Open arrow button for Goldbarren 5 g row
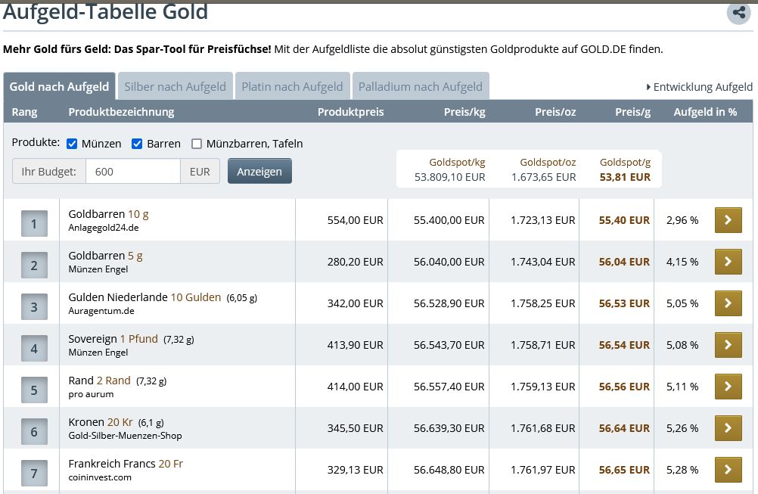The height and width of the screenshot is (494, 758). pos(728,262)
